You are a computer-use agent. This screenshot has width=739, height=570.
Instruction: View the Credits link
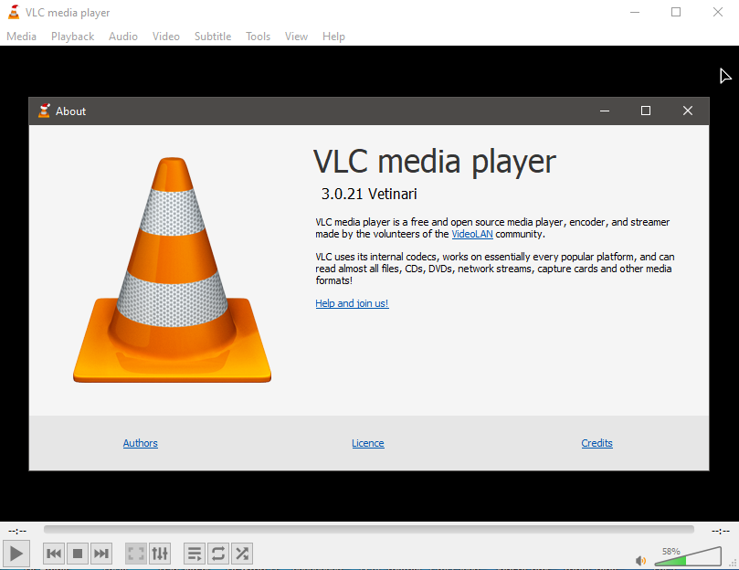pyautogui.click(x=596, y=443)
